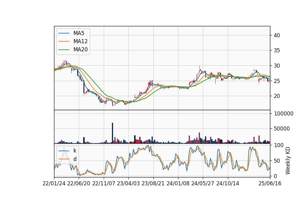Click the green MA20 legend line sample
The width and height of the screenshot is (300, 216).
point(64,50)
